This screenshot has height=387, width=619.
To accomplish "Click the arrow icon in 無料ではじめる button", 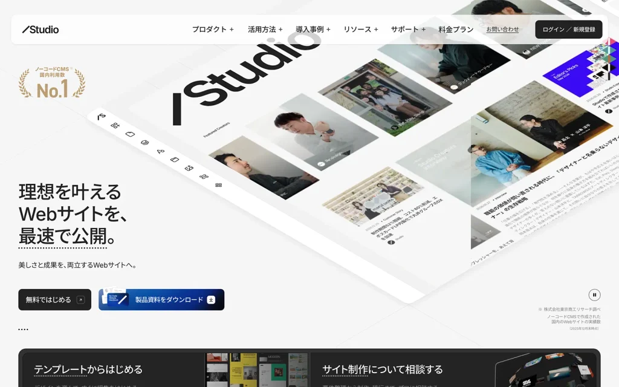I will tap(80, 300).
